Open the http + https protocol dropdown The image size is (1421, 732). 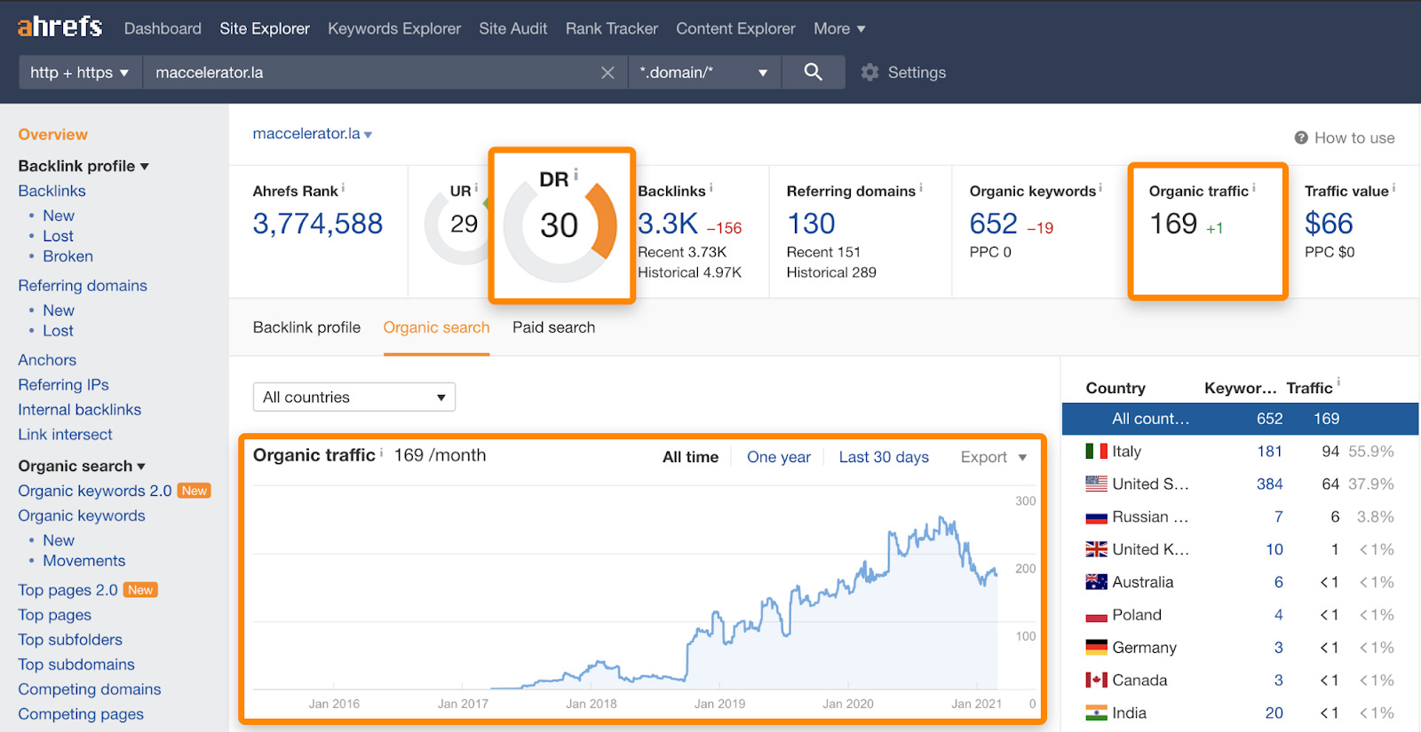79,73
